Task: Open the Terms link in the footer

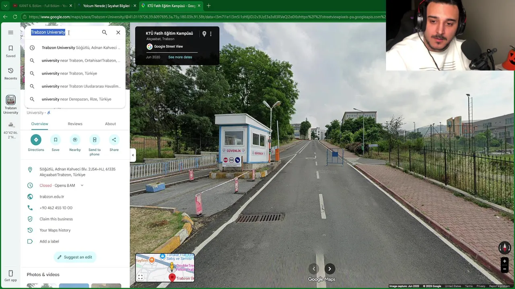Action: point(469,286)
